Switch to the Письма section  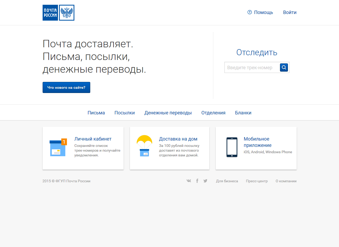click(x=96, y=113)
